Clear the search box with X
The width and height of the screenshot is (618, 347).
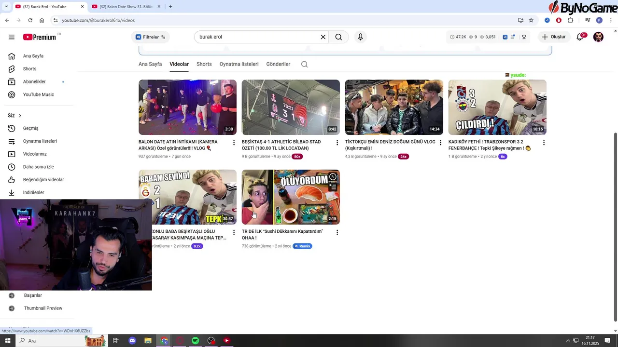click(x=323, y=37)
